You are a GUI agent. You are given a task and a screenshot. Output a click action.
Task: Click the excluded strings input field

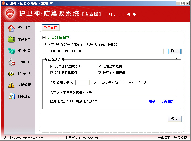click(137, 93)
